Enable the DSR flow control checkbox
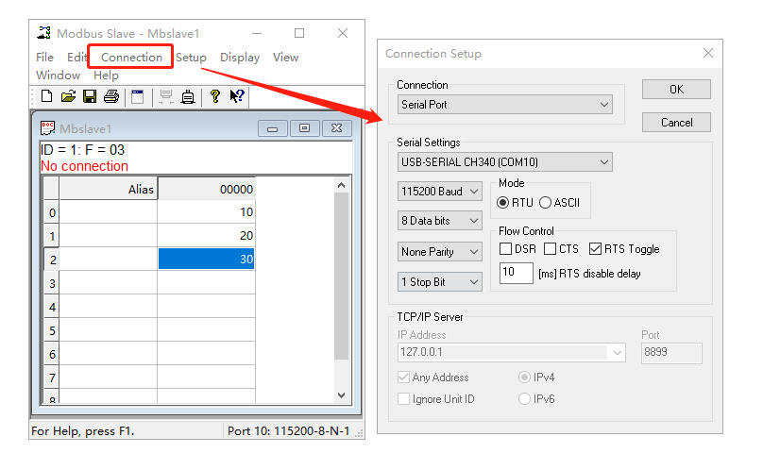The height and width of the screenshot is (470, 780). [x=505, y=248]
